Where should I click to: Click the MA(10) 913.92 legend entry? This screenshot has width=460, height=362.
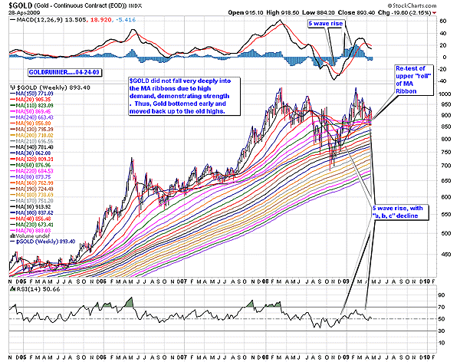click(x=34, y=206)
